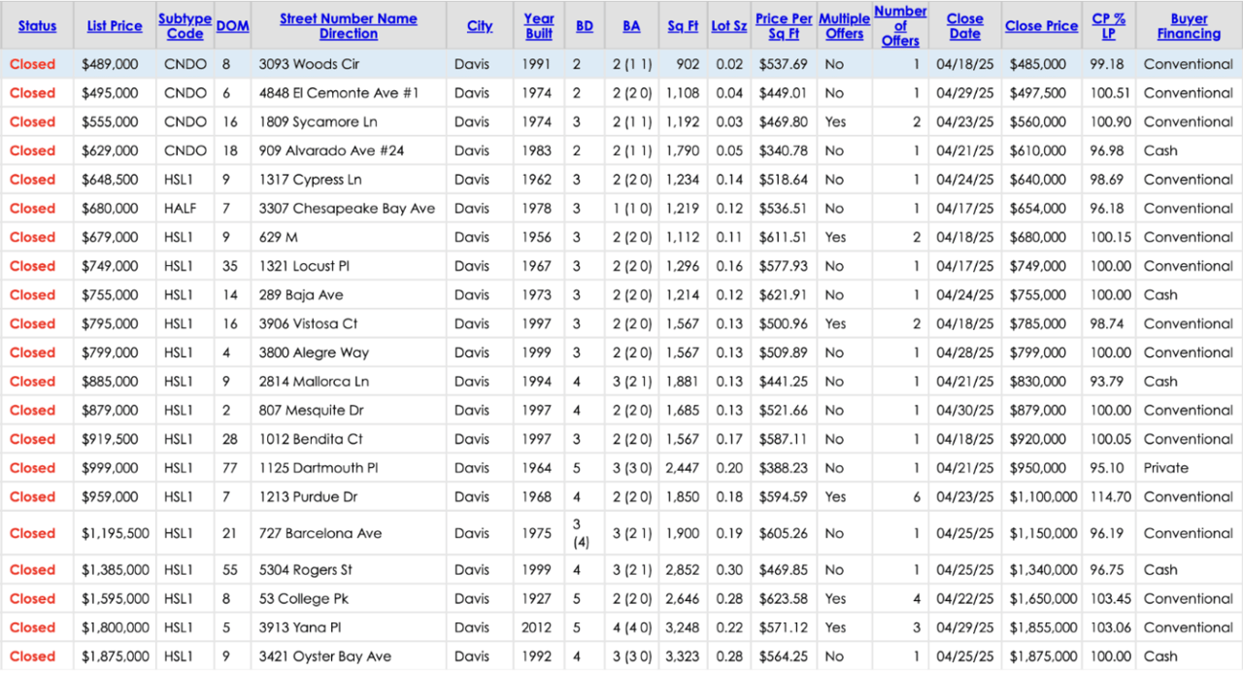Click address 1809 Sycamore Ln
This screenshot has height=673, width=1243.
tap(318, 122)
